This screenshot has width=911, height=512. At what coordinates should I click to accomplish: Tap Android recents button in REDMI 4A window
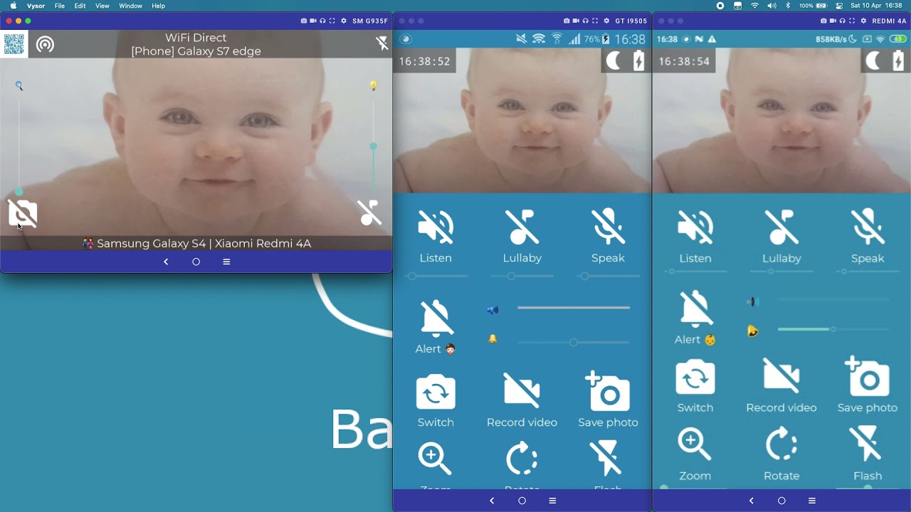812,501
